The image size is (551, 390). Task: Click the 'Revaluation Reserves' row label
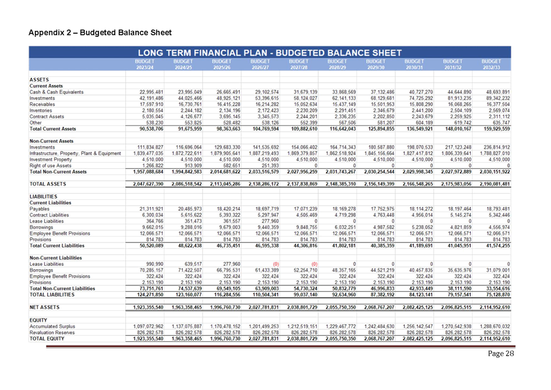pyautogui.click(x=52, y=332)
